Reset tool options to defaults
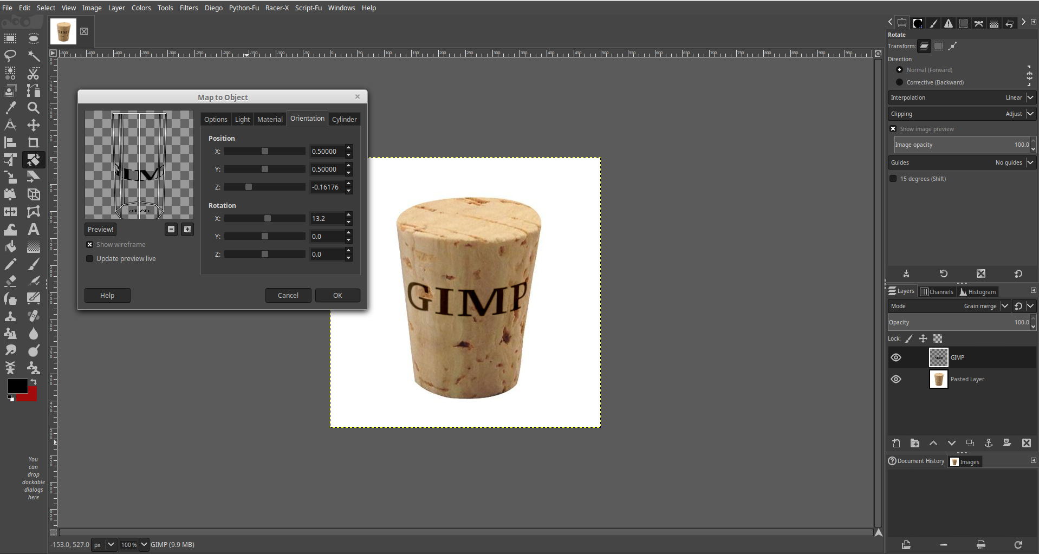Image resolution: width=1039 pixels, height=554 pixels. point(1018,273)
